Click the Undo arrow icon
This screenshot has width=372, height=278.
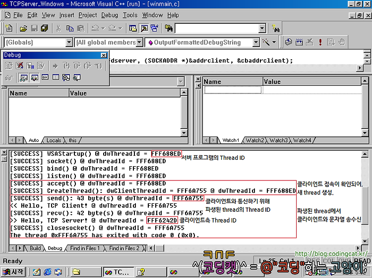point(95,28)
